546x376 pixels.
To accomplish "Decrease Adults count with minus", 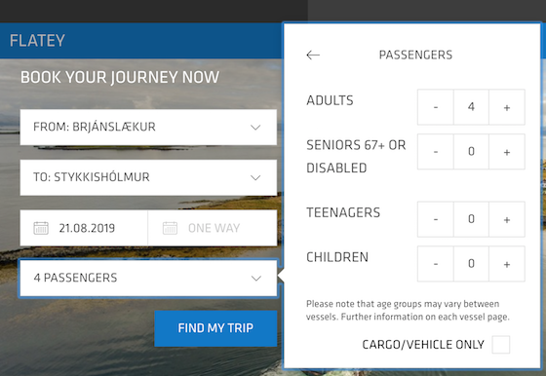I will coord(436,107).
